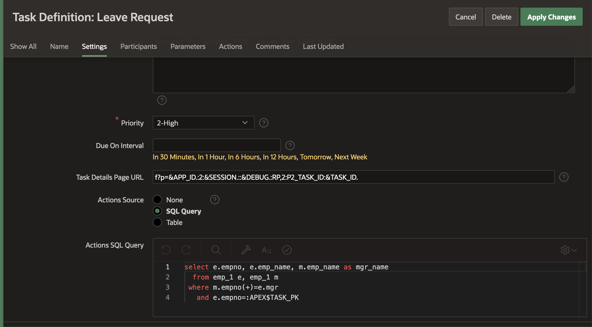Click the textarea resize handle
The height and width of the screenshot is (327, 592).
[571, 89]
